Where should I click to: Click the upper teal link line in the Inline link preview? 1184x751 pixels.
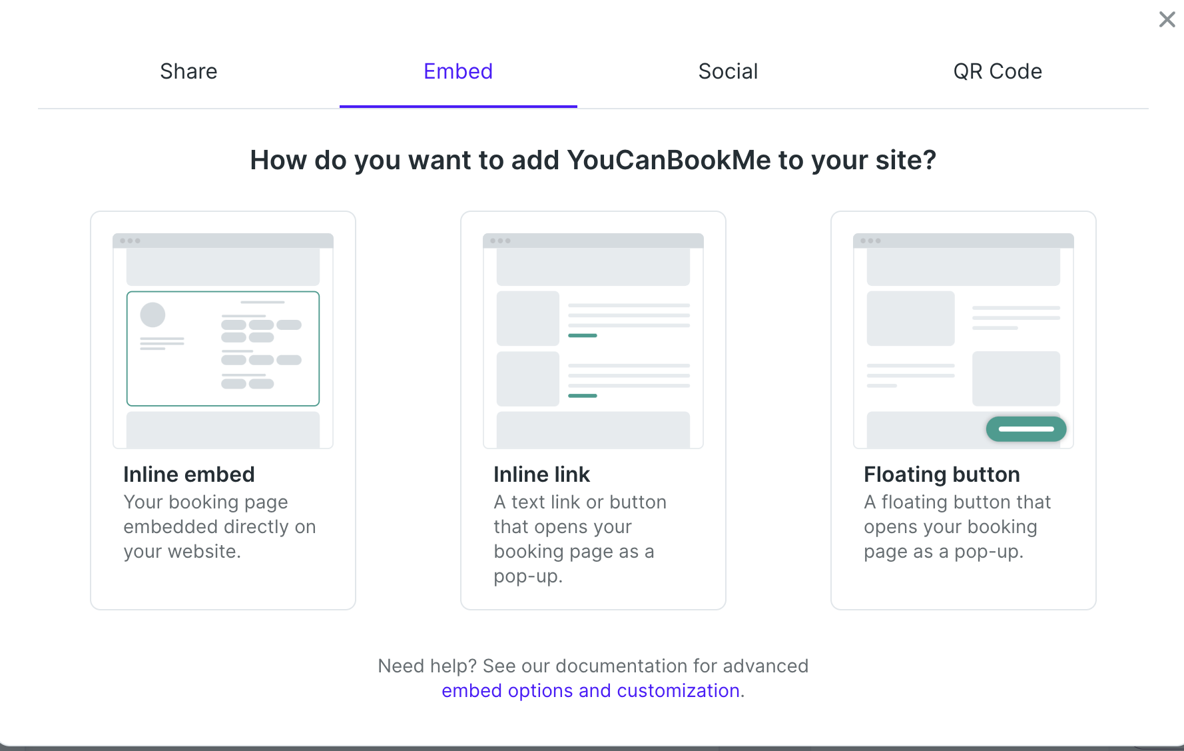[583, 335]
